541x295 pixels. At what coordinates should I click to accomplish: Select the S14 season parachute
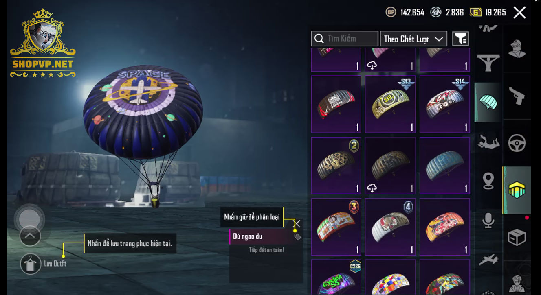(444, 105)
